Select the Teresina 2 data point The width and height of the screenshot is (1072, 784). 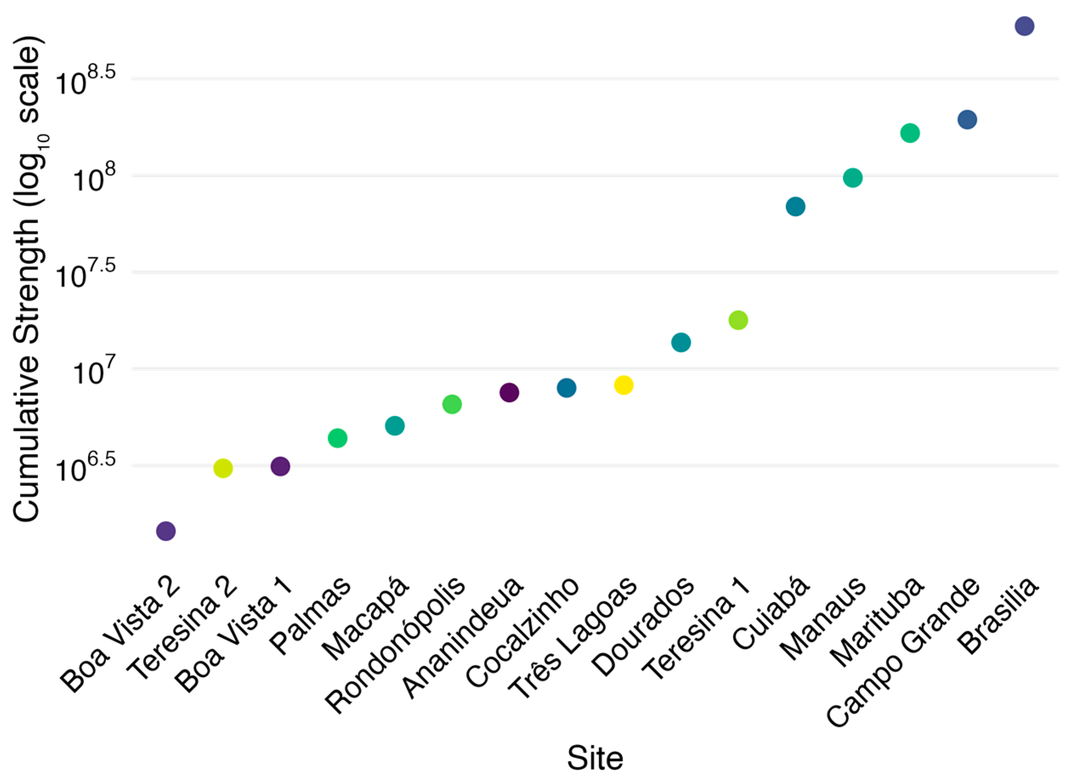[223, 469]
